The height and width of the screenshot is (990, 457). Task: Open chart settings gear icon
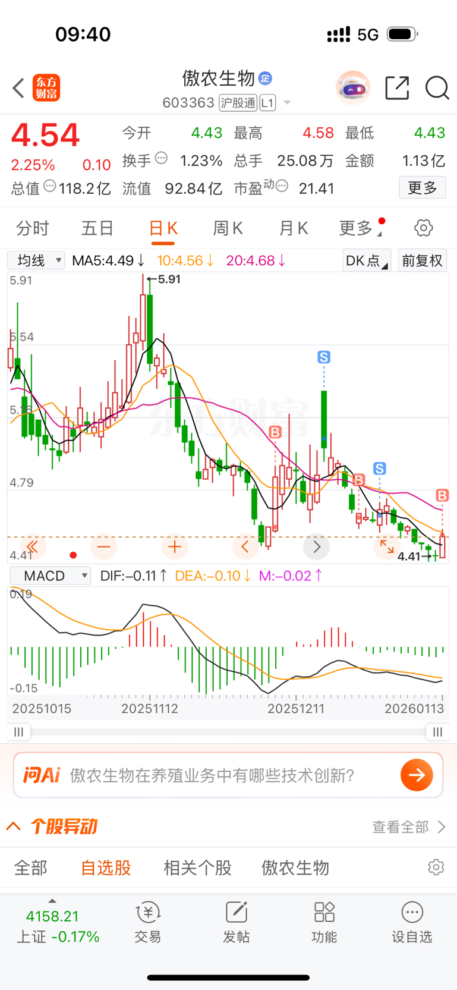[423, 228]
